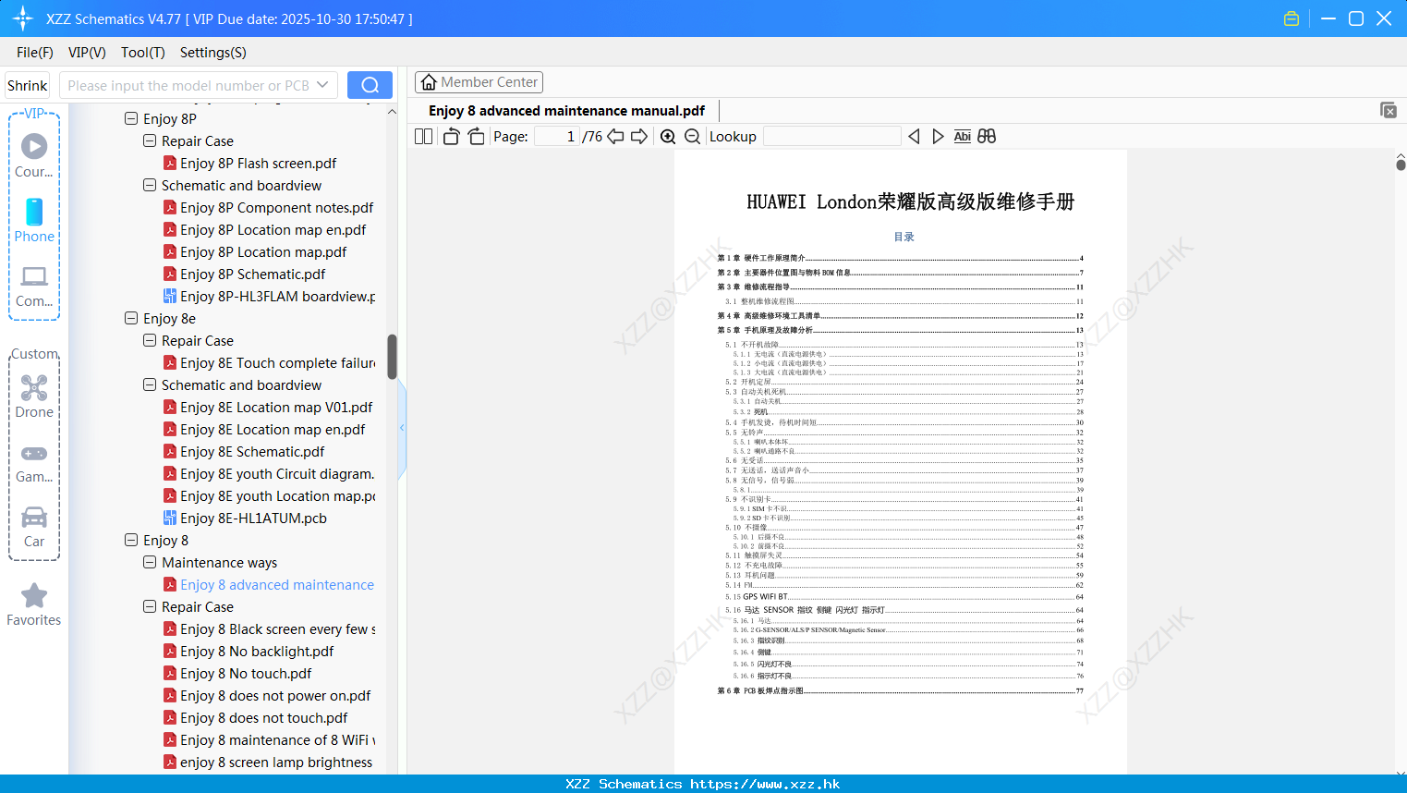Open Enjoy 8E Touch complete failure file

coord(269,363)
